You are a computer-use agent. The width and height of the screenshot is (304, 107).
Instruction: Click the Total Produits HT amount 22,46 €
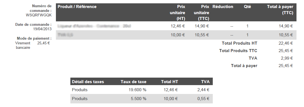(286, 43)
